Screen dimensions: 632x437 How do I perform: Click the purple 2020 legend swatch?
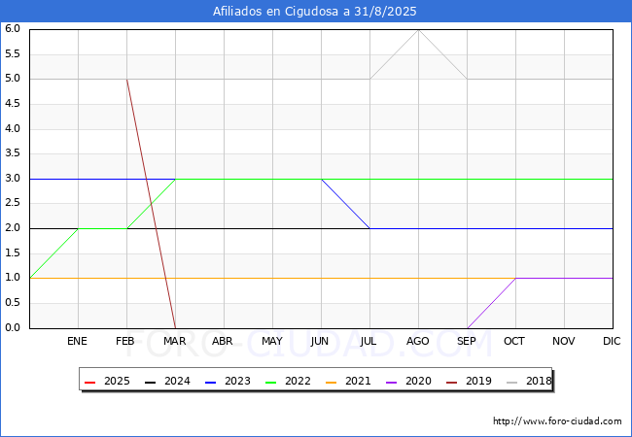coord(392,382)
